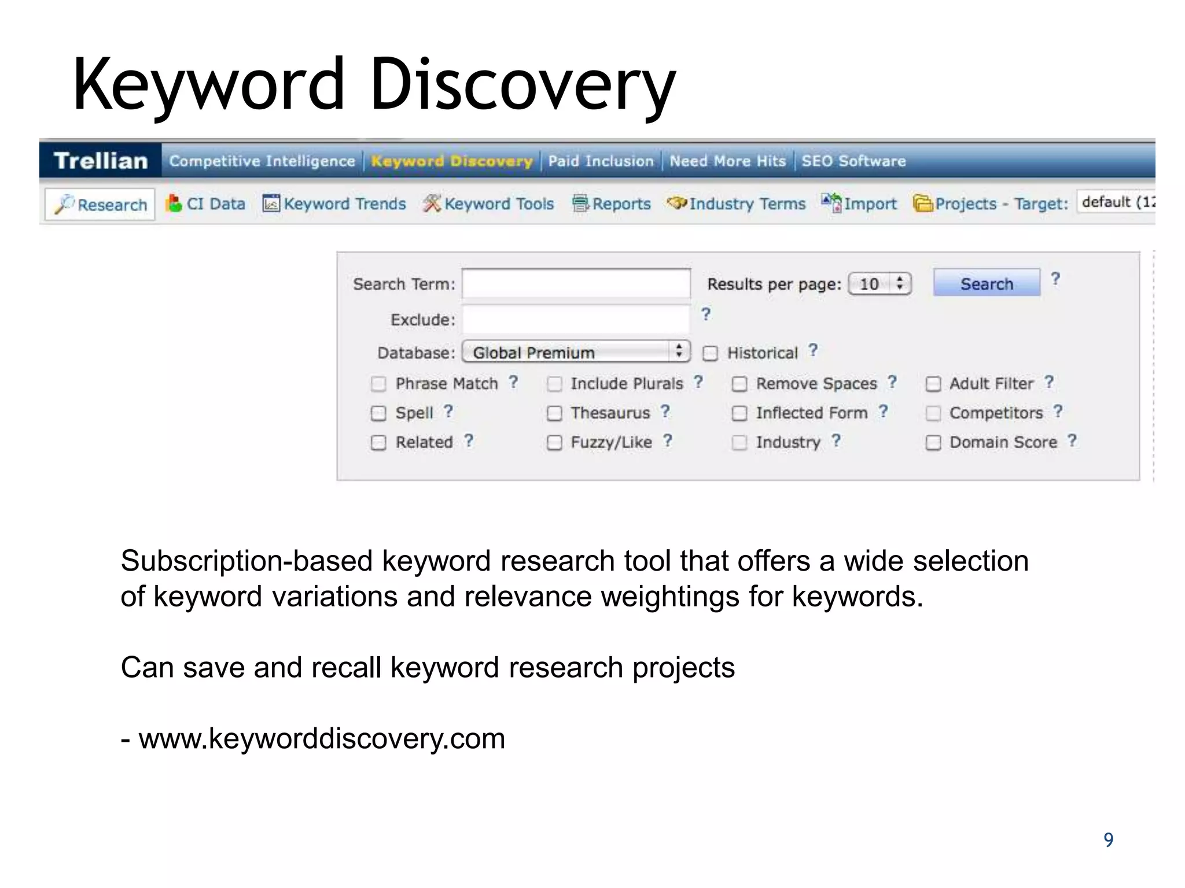The image size is (1185, 888).
Task: Open help icon for Historical option
Action: click(813, 350)
